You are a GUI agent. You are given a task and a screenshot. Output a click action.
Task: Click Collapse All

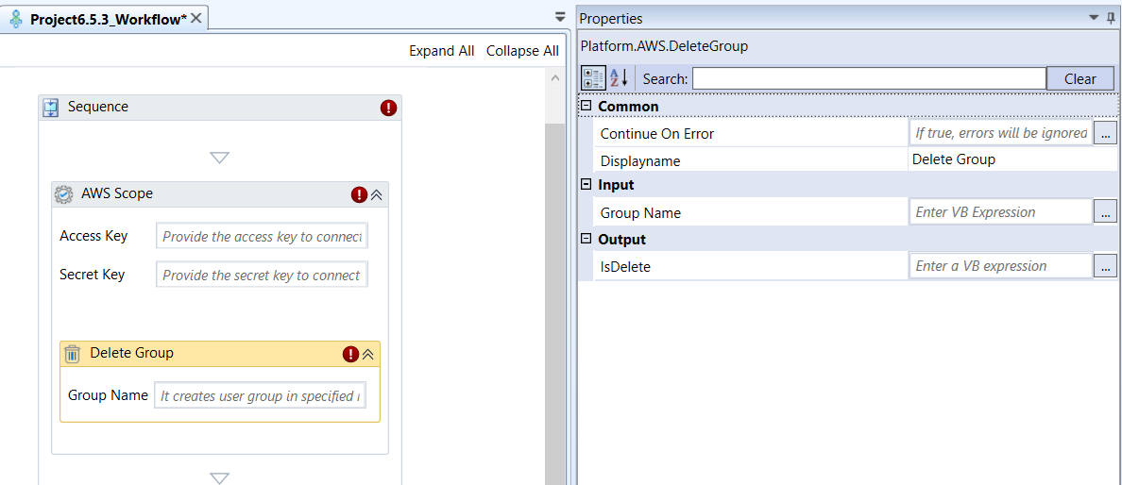coord(522,51)
